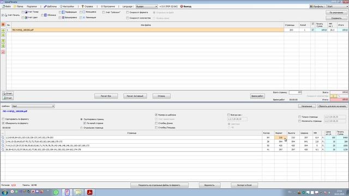Enable the Учёт Тонер checkbox
The height and width of the screenshot is (196, 349).
click(x=23, y=12)
